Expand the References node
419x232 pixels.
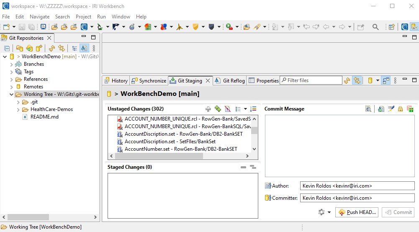pos(11,80)
